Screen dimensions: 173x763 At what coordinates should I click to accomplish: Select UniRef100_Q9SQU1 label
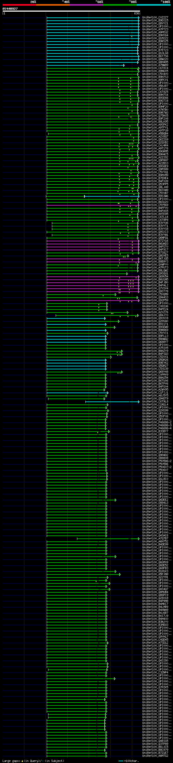[155, 274]
